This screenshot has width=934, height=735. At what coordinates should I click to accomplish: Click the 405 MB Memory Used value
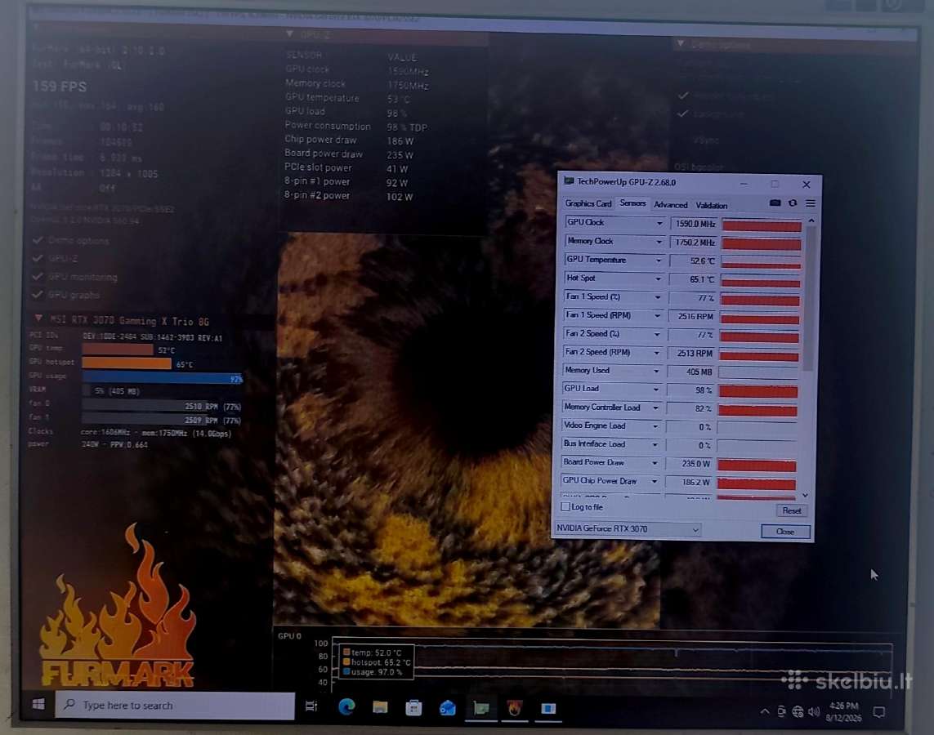pyautogui.click(x=690, y=372)
